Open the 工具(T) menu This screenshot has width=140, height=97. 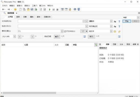pyautogui.click(x=35, y=6)
